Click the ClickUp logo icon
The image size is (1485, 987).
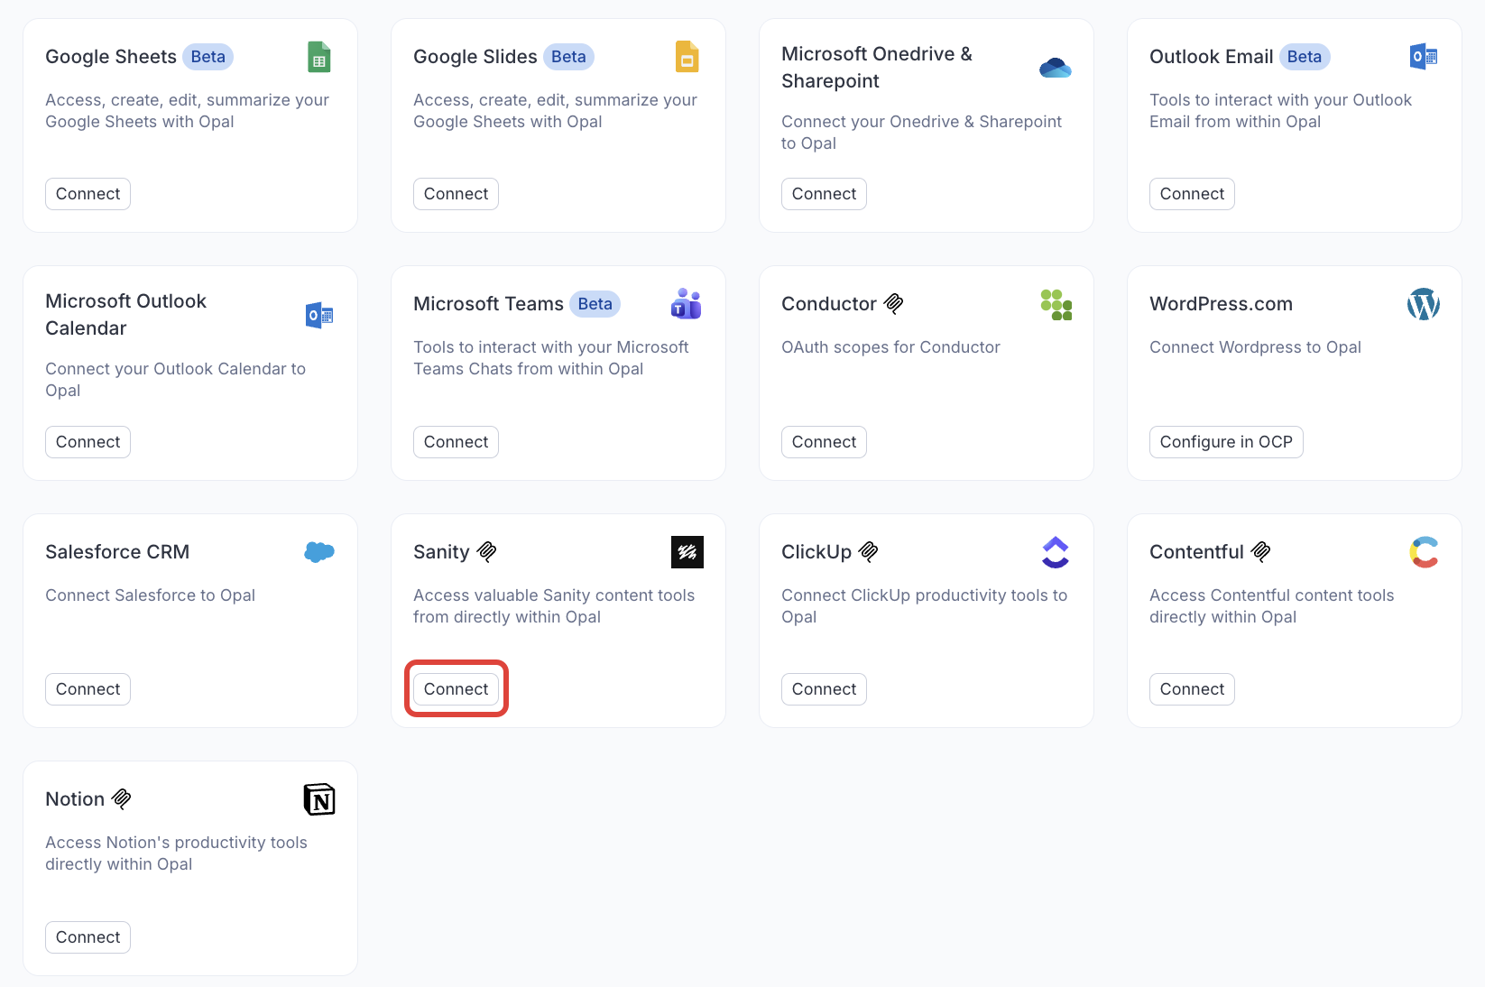[1056, 552]
